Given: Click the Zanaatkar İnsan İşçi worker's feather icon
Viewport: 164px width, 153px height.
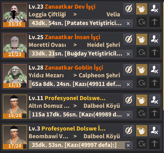Looking at the screenshot, I should (x=129, y=39).
